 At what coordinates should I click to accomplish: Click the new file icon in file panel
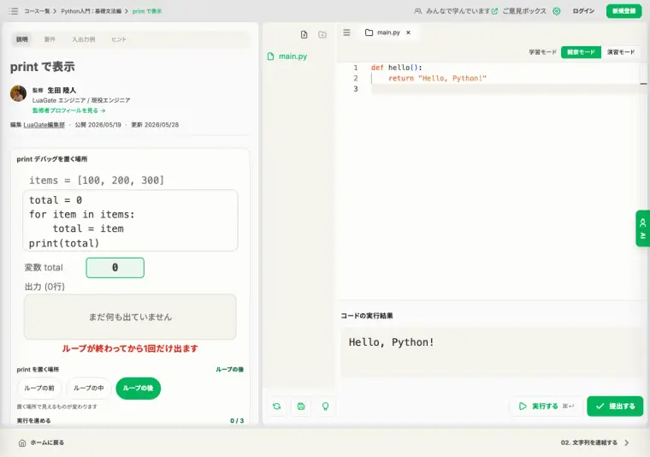[x=304, y=34]
